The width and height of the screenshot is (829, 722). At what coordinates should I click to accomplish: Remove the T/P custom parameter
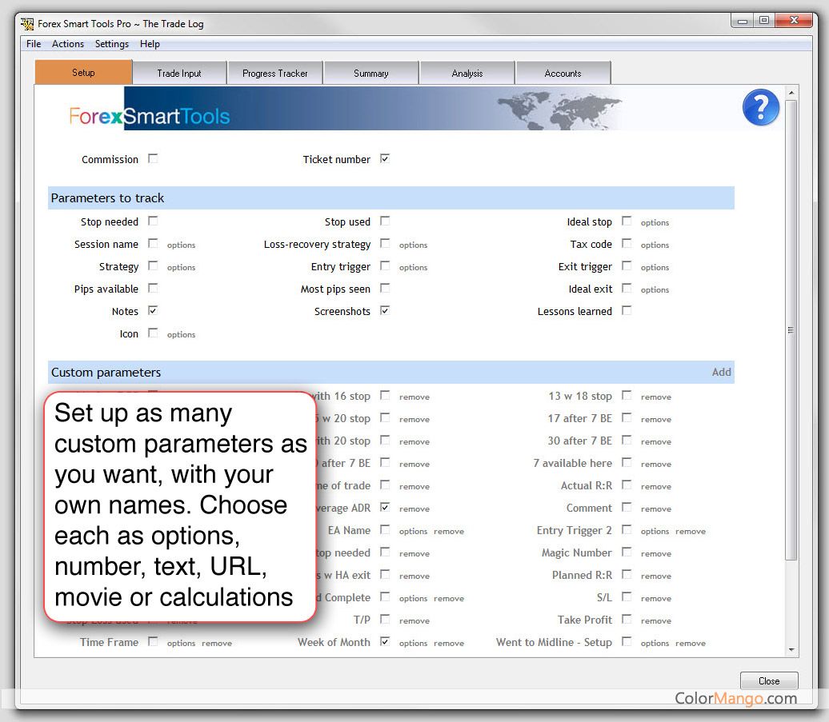pos(414,620)
